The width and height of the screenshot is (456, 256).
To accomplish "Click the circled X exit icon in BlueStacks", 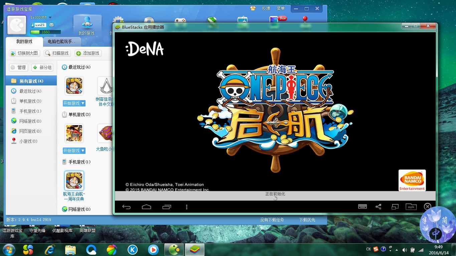I will click(427, 207).
